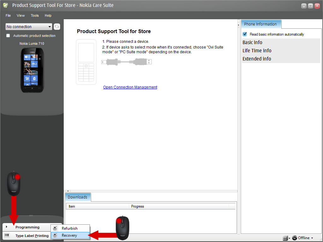323x242 pixels.
Task: Collapse the Phone information side panel arrow
Action: pyautogui.click(x=238, y=25)
